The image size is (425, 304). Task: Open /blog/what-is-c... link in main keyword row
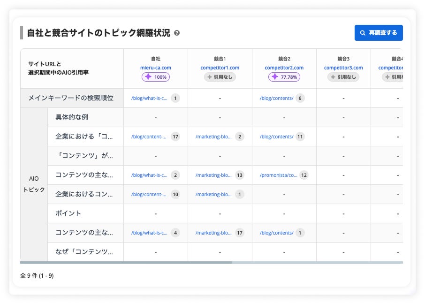[x=149, y=98]
